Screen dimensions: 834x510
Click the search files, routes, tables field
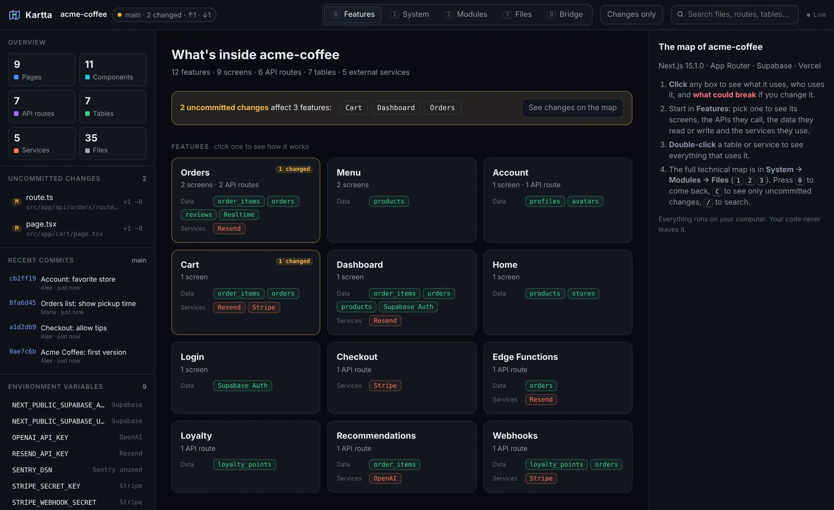coord(735,14)
